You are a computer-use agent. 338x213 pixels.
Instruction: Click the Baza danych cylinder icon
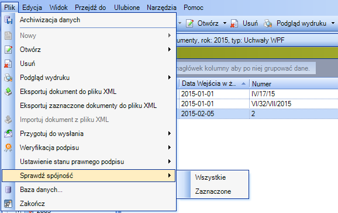8,190
